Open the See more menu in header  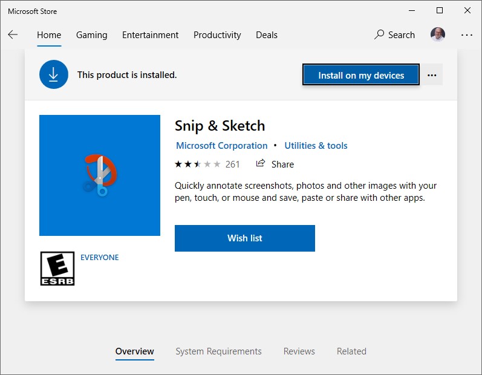tap(467, 35)
